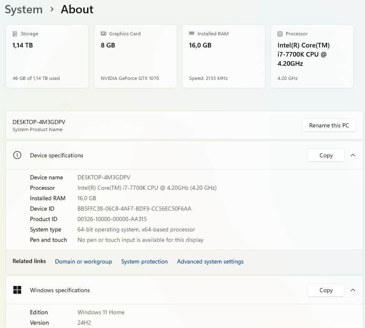Image resolution: width=365 pixels, height=328 pixels.
Task: Open Advanced system settings link
Action: pyautogui.click(x=210, y=261)
